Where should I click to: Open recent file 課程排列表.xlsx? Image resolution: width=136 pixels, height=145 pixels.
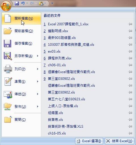click(60, 58)
